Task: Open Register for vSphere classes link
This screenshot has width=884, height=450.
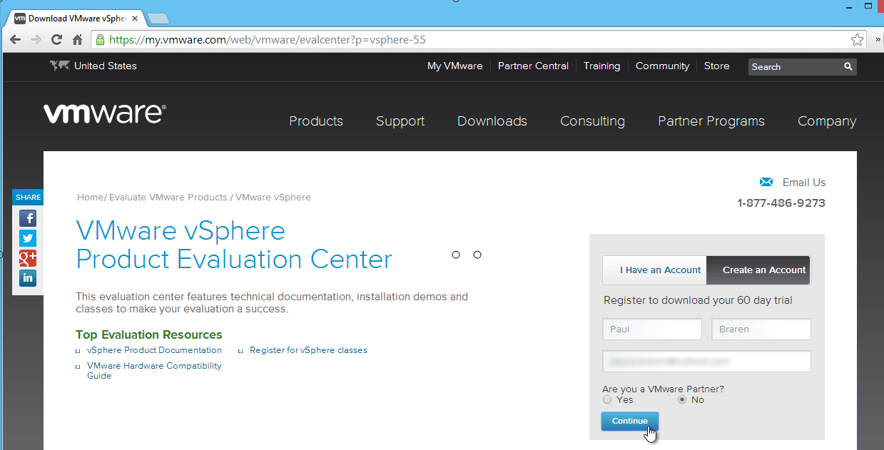Action: (x=308, y=350)
